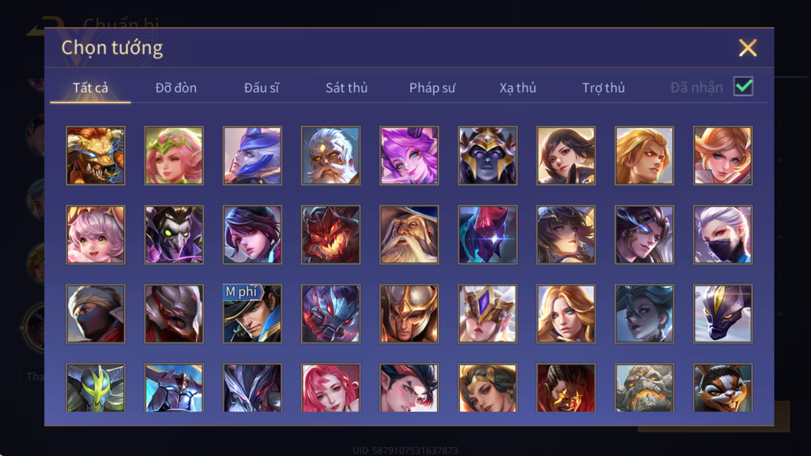Filter heroes by Sát thủ
The height and width of the screenshot is (456, 811).
[x=347, y=88]
